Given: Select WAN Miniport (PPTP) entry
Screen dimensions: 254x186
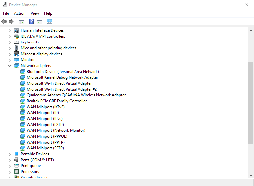Looking at the screenshot, I should 46,142.
